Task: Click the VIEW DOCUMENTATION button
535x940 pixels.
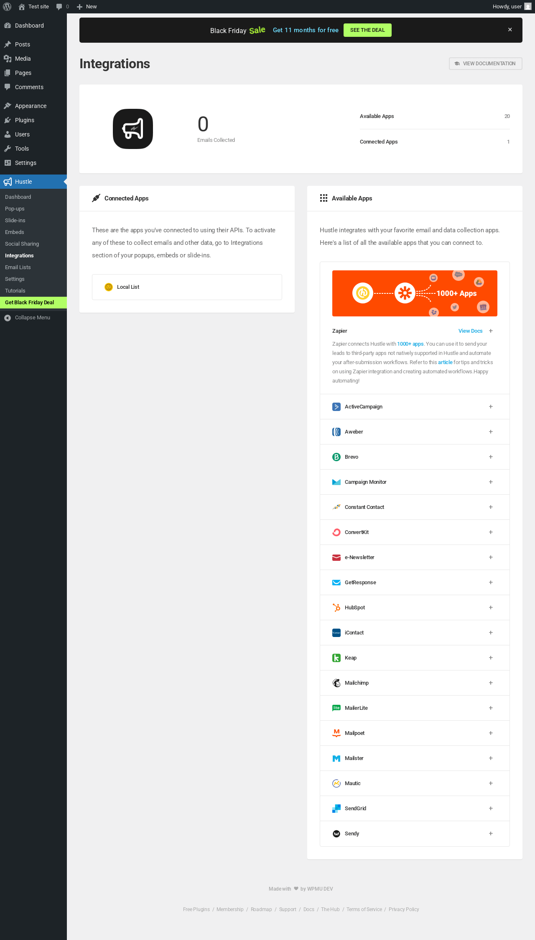Action: point(486,64)
